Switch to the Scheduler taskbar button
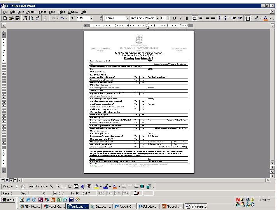 [149, 206]
